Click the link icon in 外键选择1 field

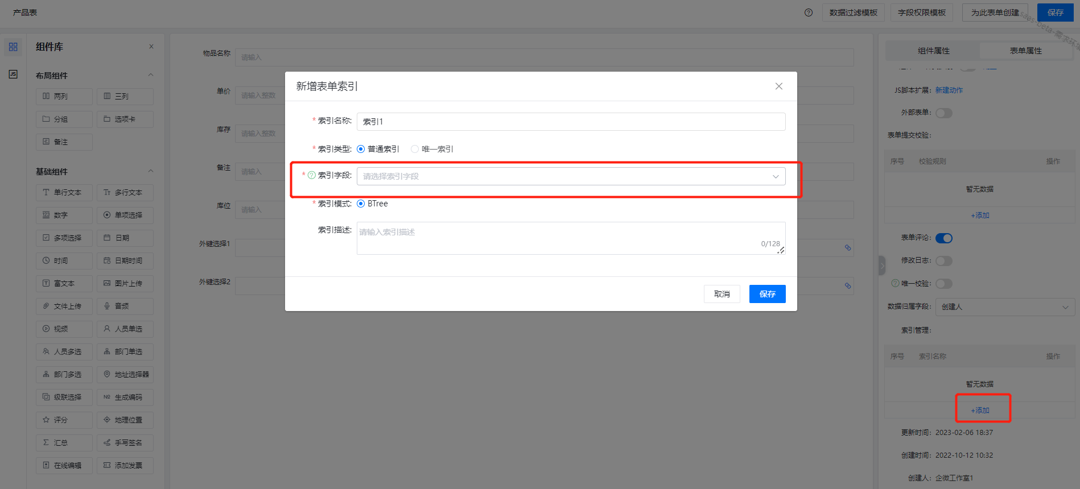click(847, 248)
